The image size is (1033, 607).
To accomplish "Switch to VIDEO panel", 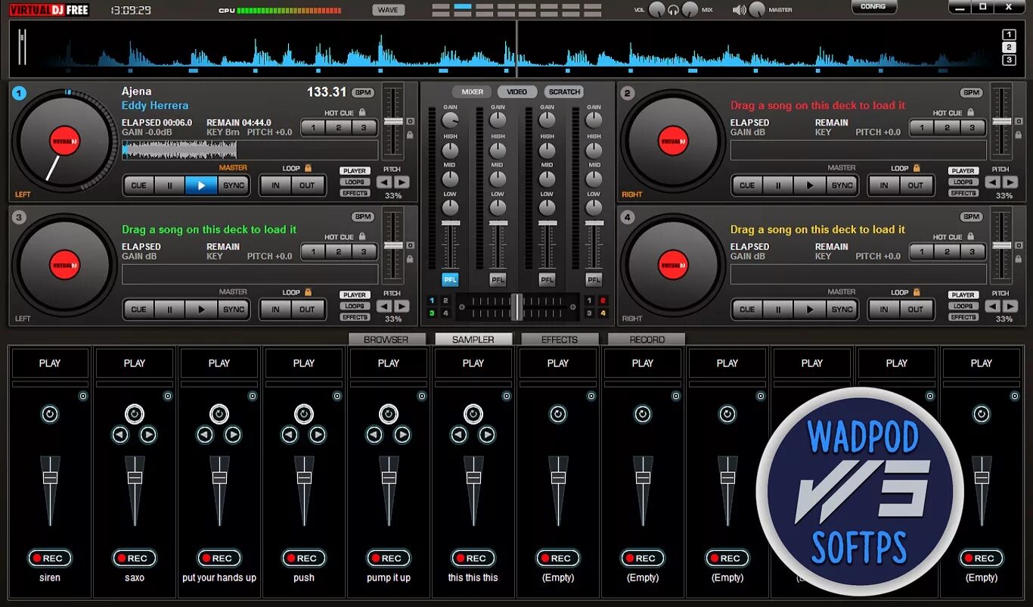I will click(517, 92).
